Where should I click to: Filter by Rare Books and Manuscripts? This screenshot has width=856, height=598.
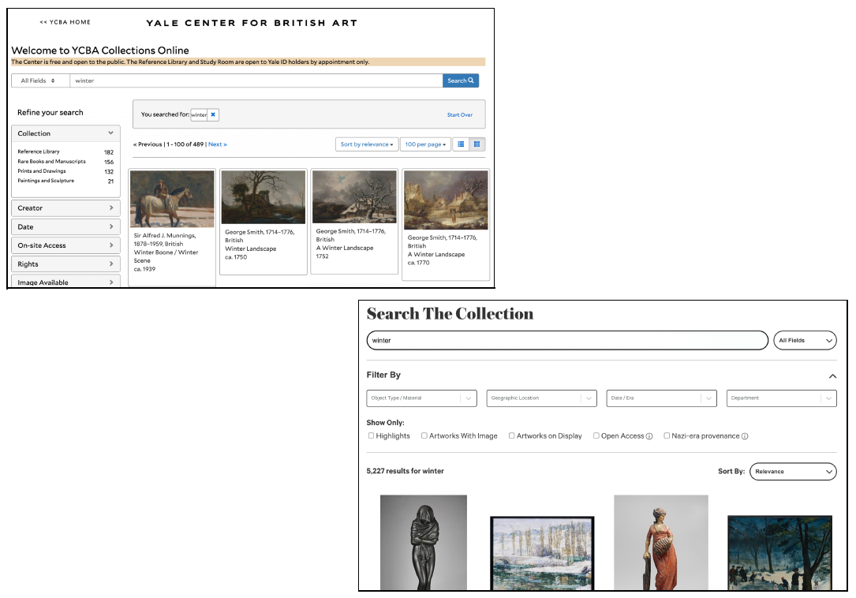[x=52, y=162]
